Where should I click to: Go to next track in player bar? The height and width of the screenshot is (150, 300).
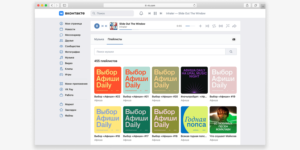[106, 26]
